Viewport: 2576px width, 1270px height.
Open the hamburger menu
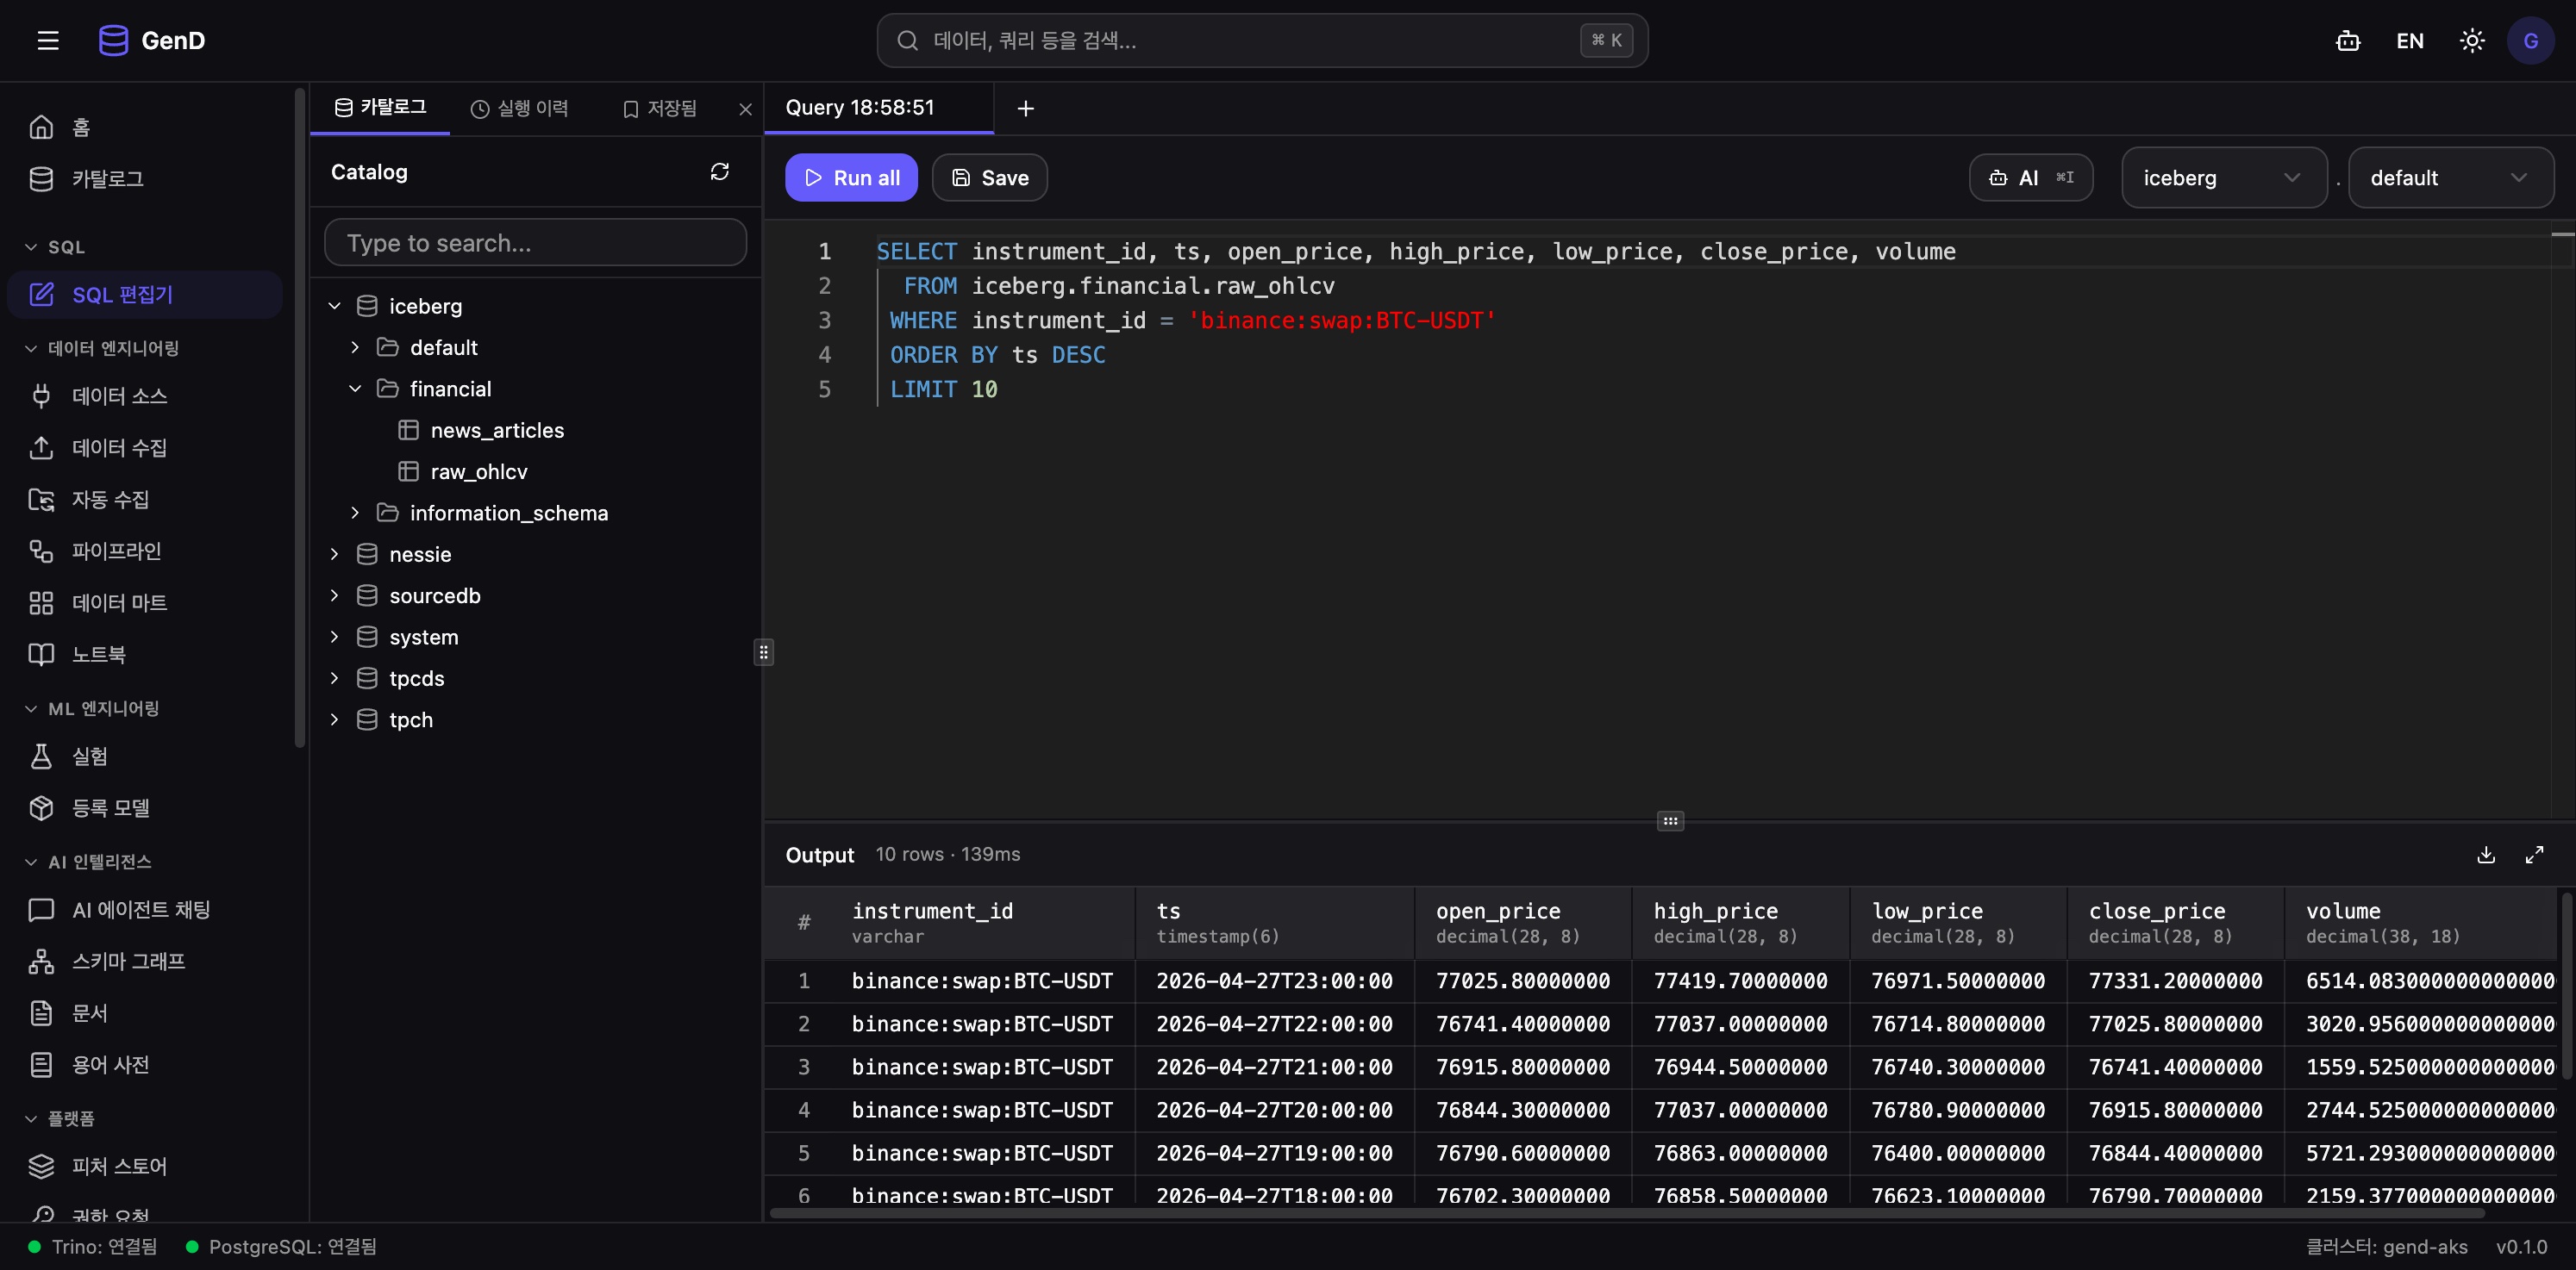48,40
